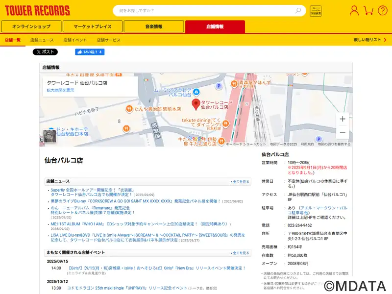The height and width of the screenshot is (294, 392).
Task: Click the ドン・キホーテ 仙台駅西口本店 map label
Action: [72, 131]
